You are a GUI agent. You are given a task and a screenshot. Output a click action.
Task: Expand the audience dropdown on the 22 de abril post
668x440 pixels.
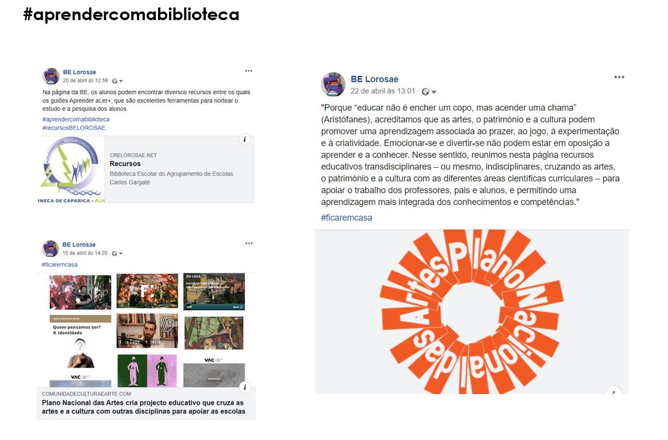click(x=434, y=92)
